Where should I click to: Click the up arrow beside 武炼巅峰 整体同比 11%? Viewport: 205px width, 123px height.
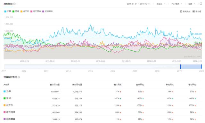pyautogui.click(x=120, y=119)
